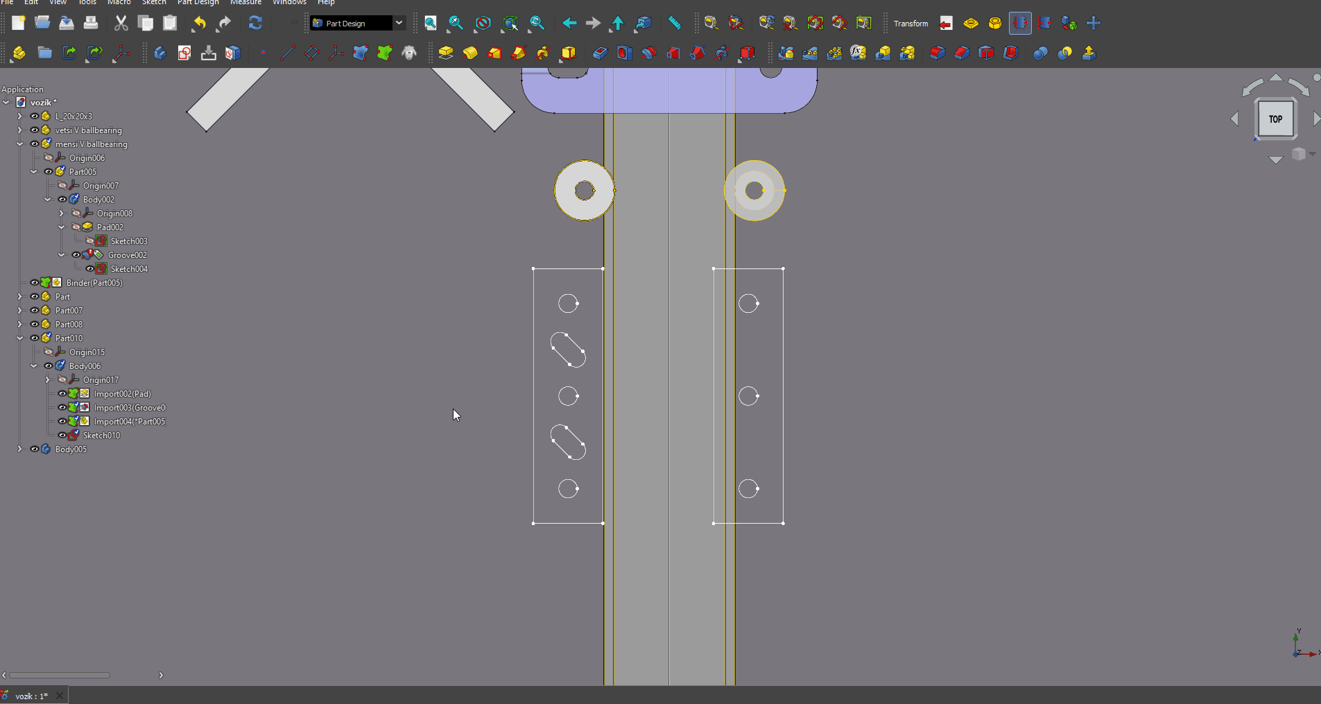The height and width of the screenshot is (704, 1321).
Task: Select the Groove tool
Action: click(648, 53)
